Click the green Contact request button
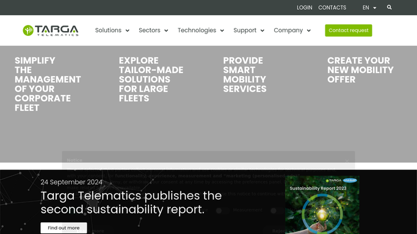The width and height of the screenshot is (417, 234). click(349, 30)
